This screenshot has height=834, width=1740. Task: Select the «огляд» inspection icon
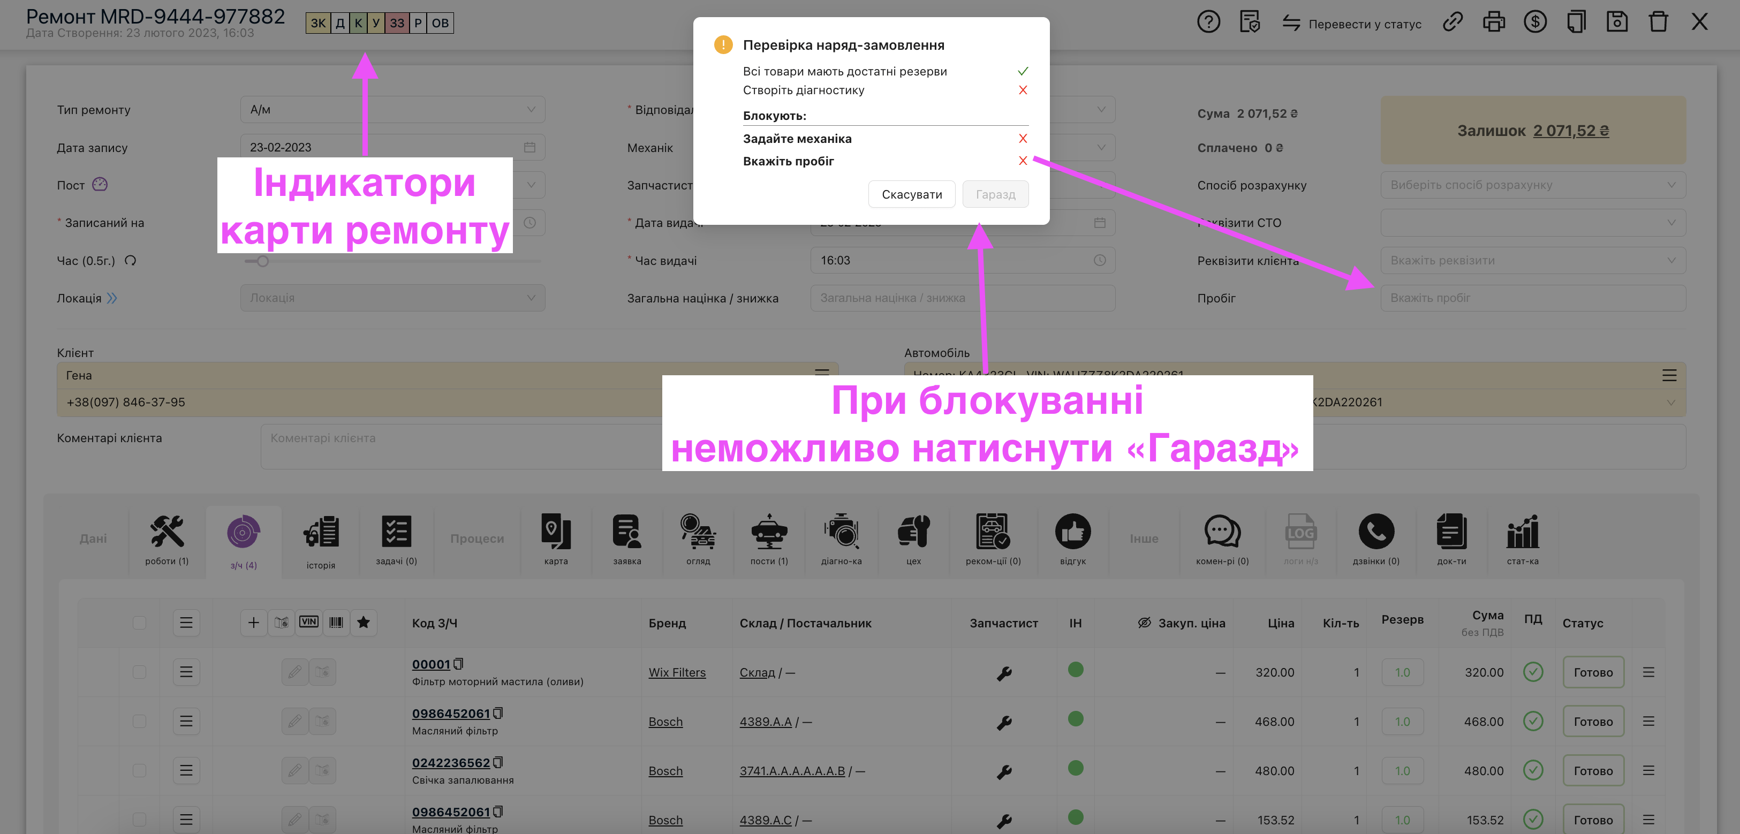pyautogui.click(x=697, y=539)
